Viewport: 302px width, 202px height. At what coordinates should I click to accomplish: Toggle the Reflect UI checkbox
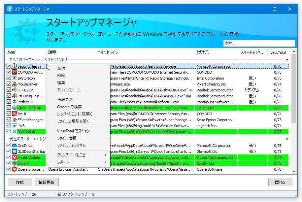point(9,102)
